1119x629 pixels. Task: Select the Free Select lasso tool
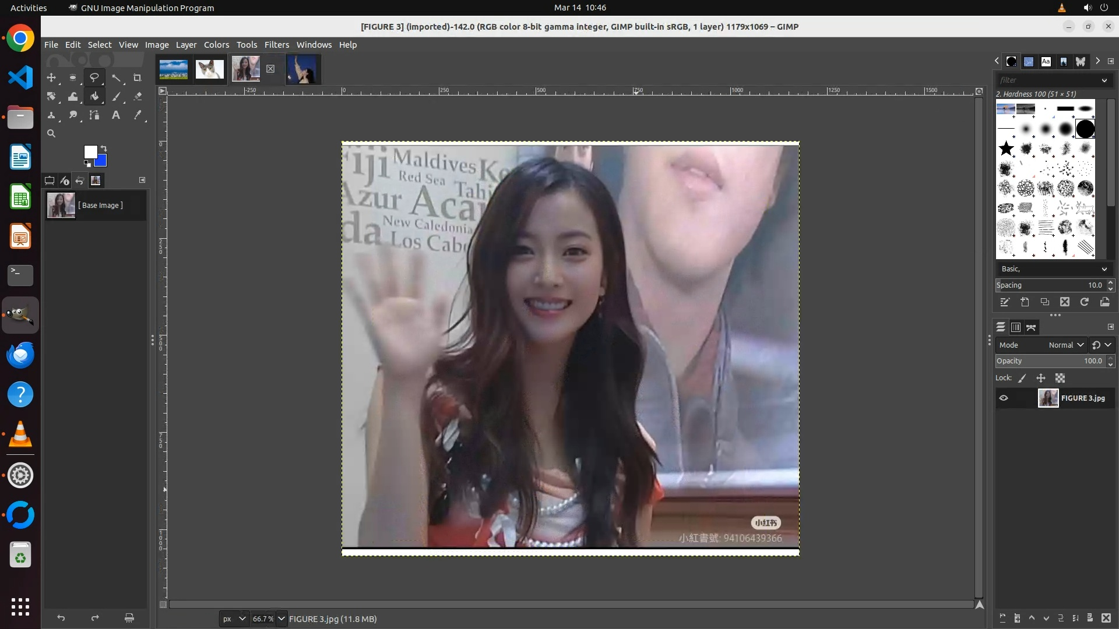tap(94, 77)
